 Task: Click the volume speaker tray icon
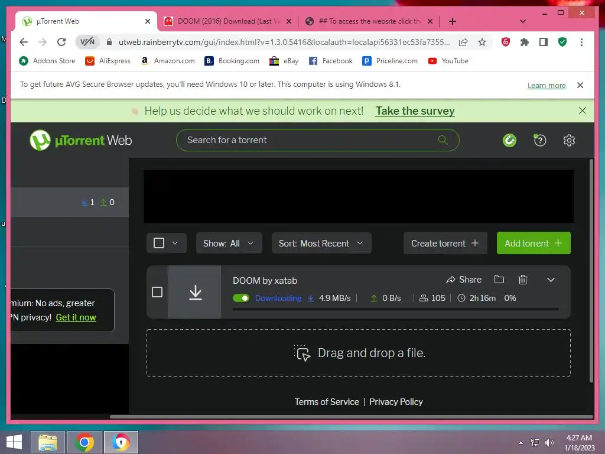[549, 442]
